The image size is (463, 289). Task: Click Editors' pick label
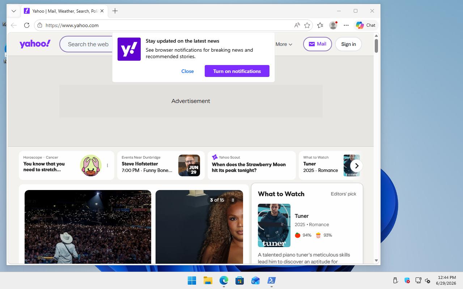(x=343, y=194)
